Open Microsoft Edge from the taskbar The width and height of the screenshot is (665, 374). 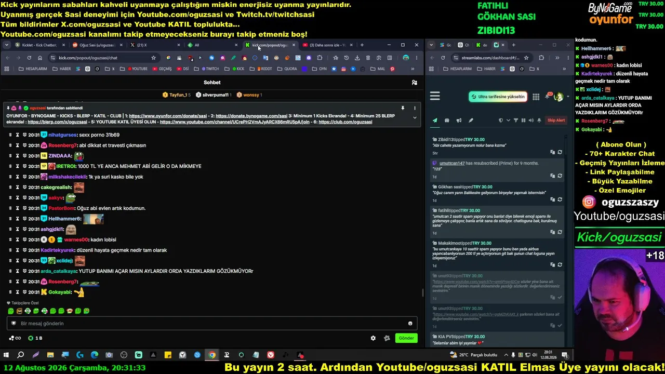click(94, 355)
